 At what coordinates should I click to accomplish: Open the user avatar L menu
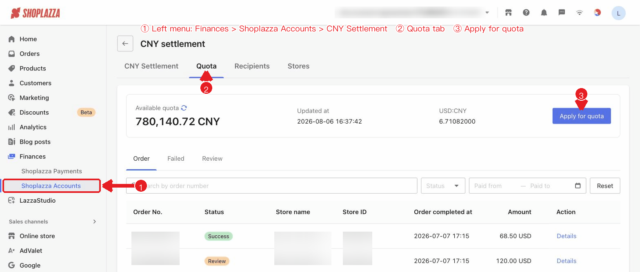[618, 13]
